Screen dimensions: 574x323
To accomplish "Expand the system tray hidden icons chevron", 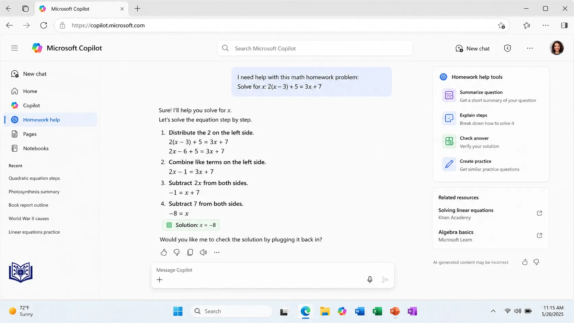I will coord(493,311).
